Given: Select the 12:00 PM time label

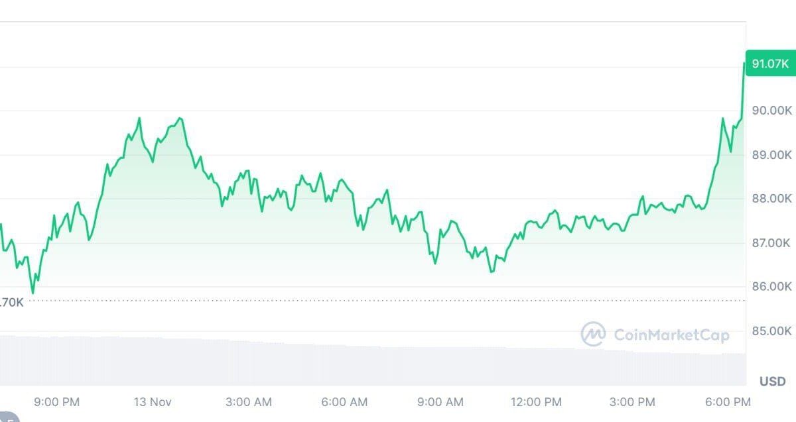Looking at the screenshot, I should pos(536,402).
